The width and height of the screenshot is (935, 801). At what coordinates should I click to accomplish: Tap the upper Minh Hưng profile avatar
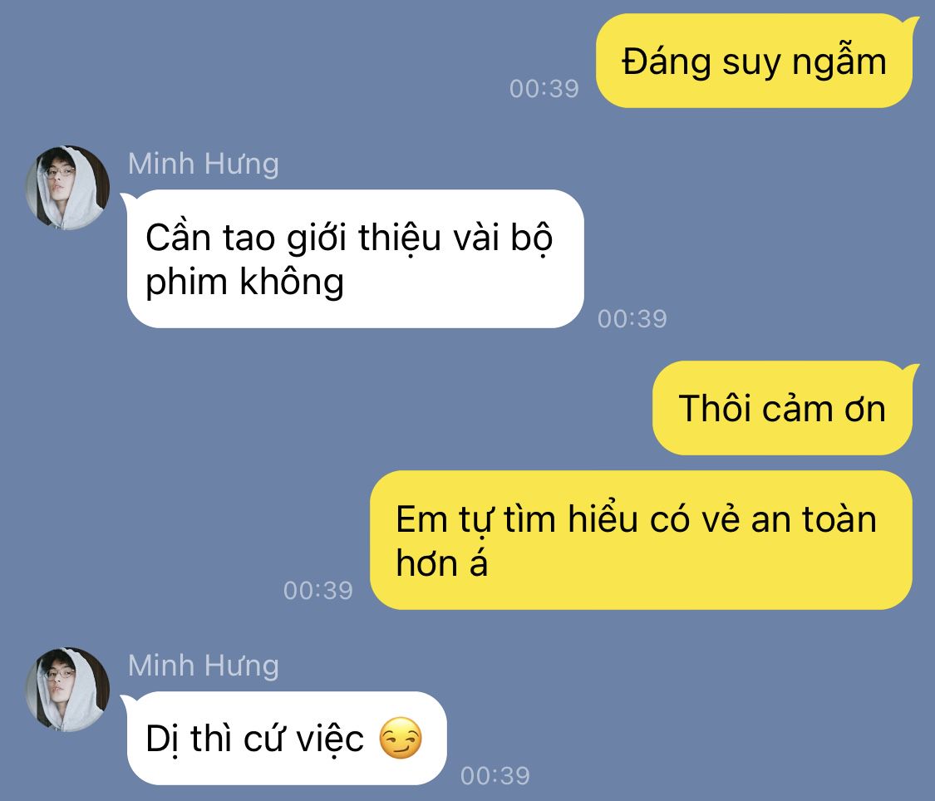[x=67, y=188]
